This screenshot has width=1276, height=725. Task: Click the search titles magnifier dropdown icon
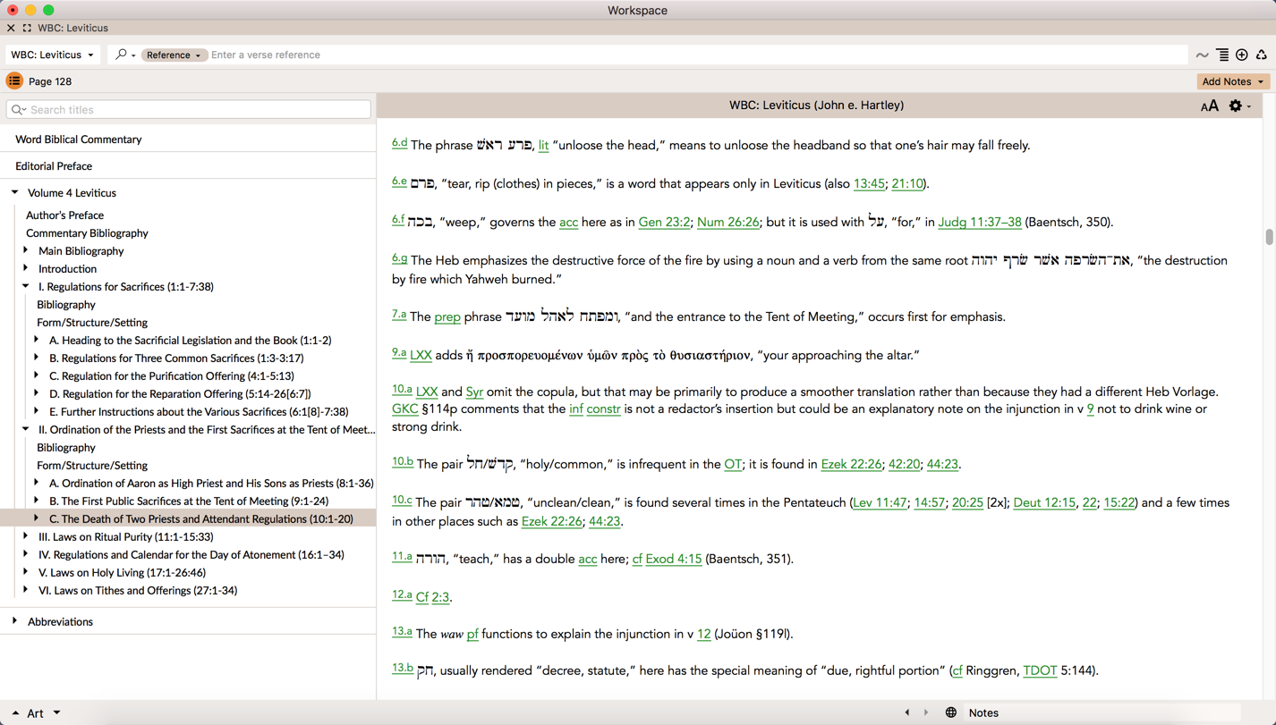(19, 110)
